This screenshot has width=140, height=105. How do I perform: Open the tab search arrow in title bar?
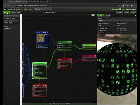[5, 2]
